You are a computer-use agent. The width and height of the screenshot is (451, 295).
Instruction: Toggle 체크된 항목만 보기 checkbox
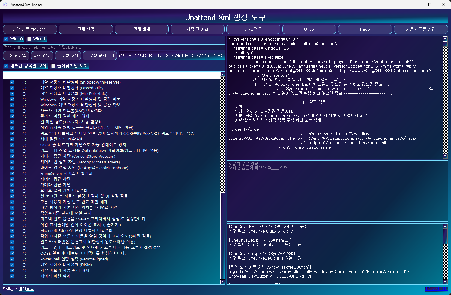pyautogui.click(x=6, y=66)
